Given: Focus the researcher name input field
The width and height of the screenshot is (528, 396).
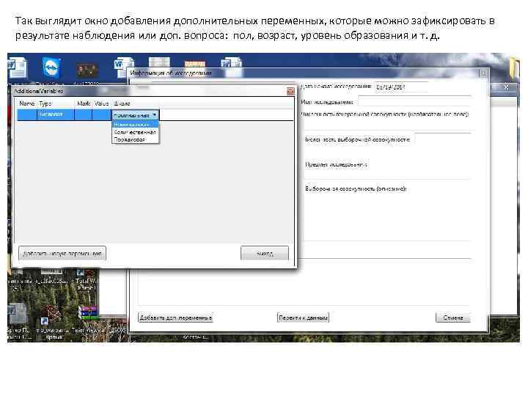Looking at the screenshot, I should [414, 101].
